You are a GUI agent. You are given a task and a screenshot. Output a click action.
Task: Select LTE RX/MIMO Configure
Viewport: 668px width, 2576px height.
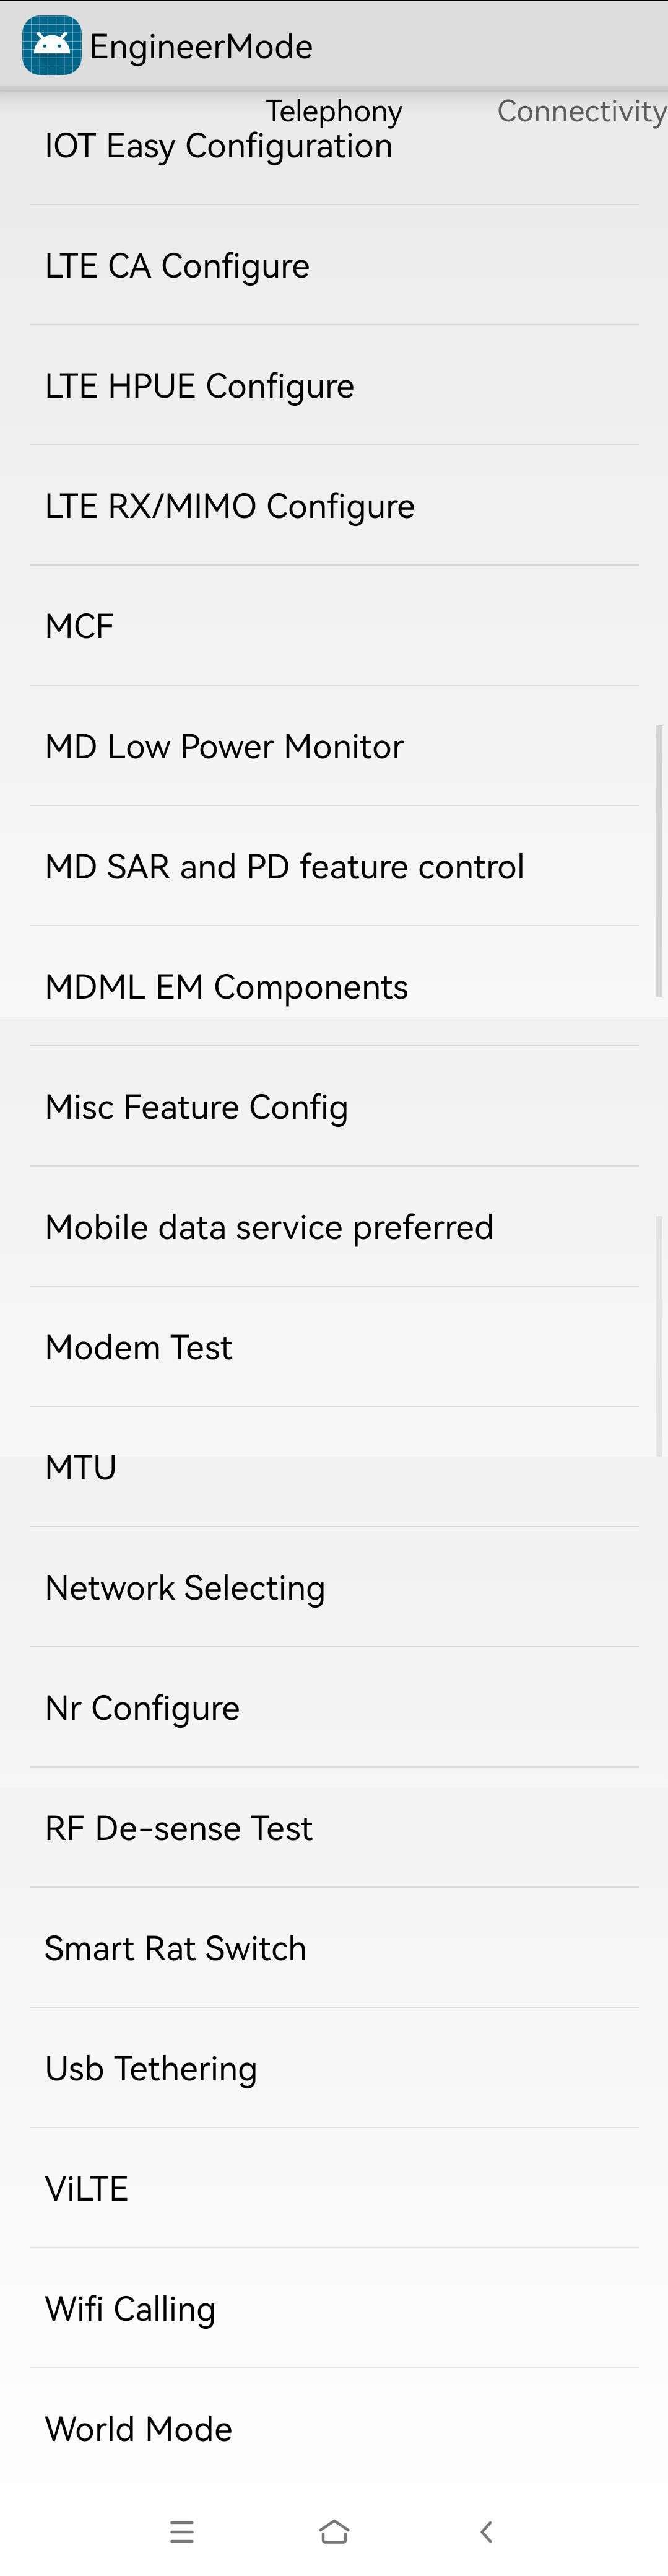pyautogui.click(x=334, y=506)
